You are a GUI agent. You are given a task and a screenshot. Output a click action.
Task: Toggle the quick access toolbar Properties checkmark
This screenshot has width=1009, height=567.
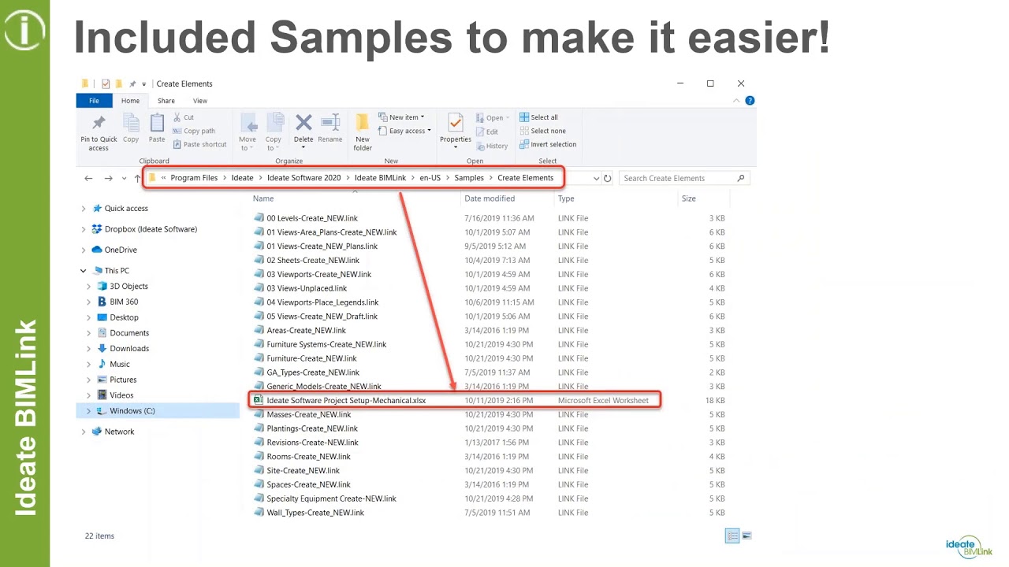coord(106,83)
